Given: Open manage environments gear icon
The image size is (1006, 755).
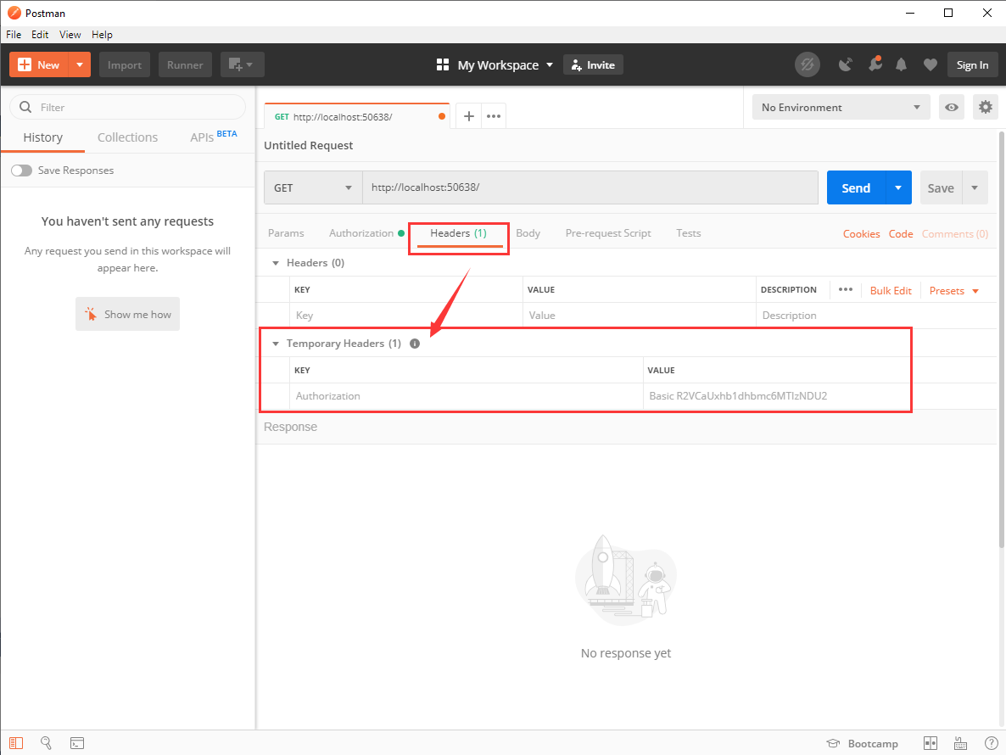Looking at the screenshot, I should (x=985, y=108).
